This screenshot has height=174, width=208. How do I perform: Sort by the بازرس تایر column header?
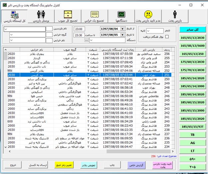[149, 50]
